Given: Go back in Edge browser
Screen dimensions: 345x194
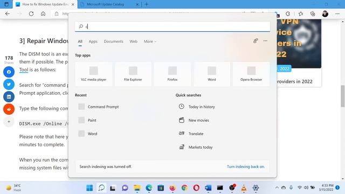Looking at the screenshot, I should (x=8, y=13).
